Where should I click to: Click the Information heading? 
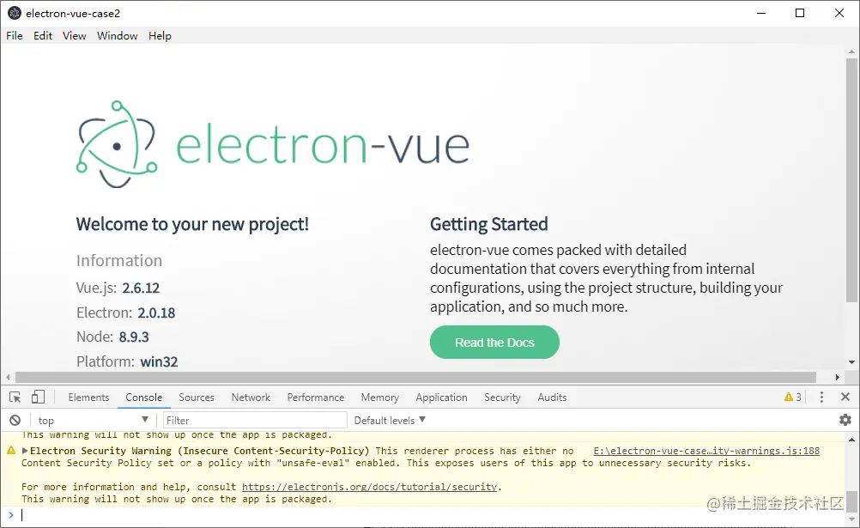[119, 260]
